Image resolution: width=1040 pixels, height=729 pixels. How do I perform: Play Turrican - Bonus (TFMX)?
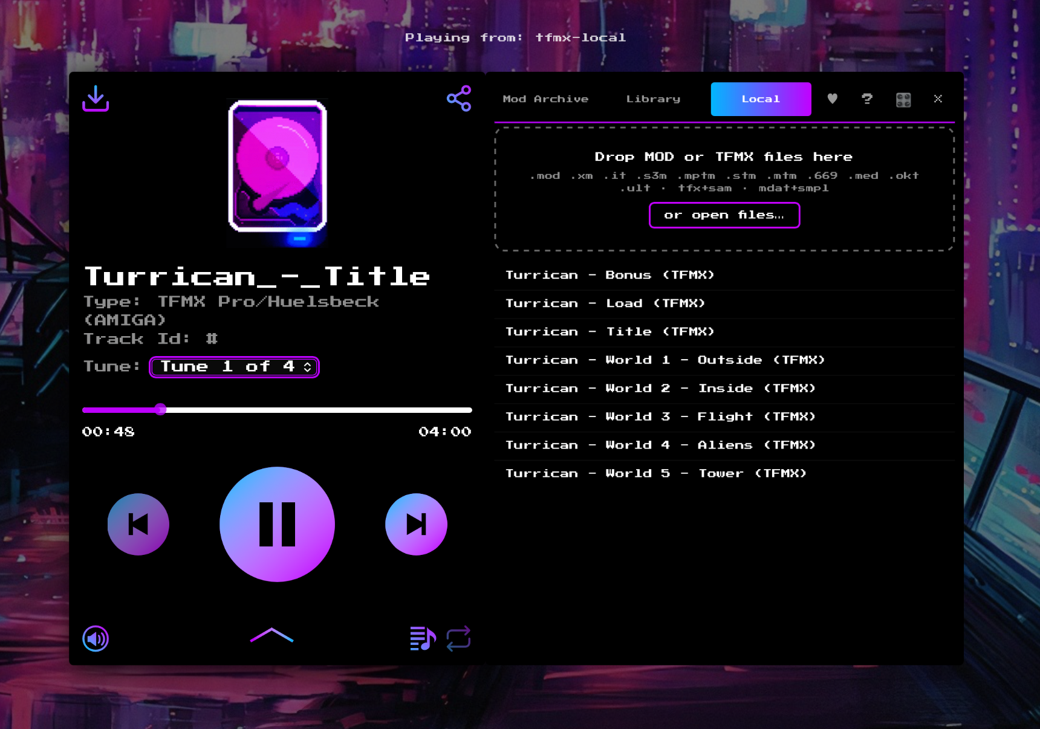(724, 275)
